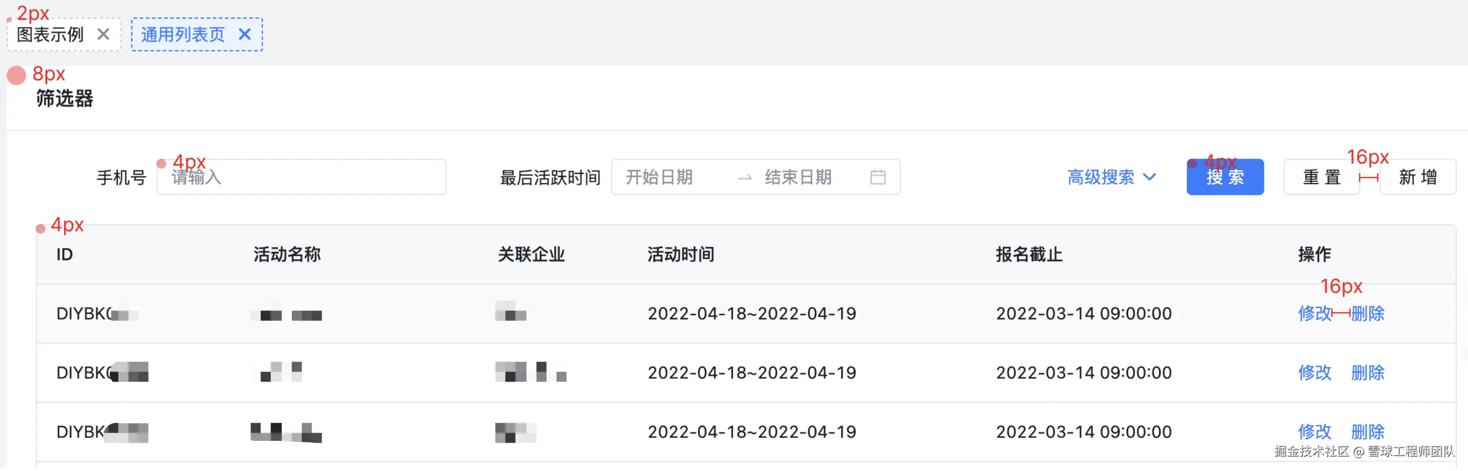The image size is (1468, 471).
Task: Click 删除 in the first table row
Action: [1368, 313]
